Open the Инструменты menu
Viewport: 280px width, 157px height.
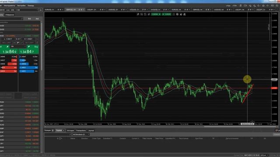[x=9, y=6]
